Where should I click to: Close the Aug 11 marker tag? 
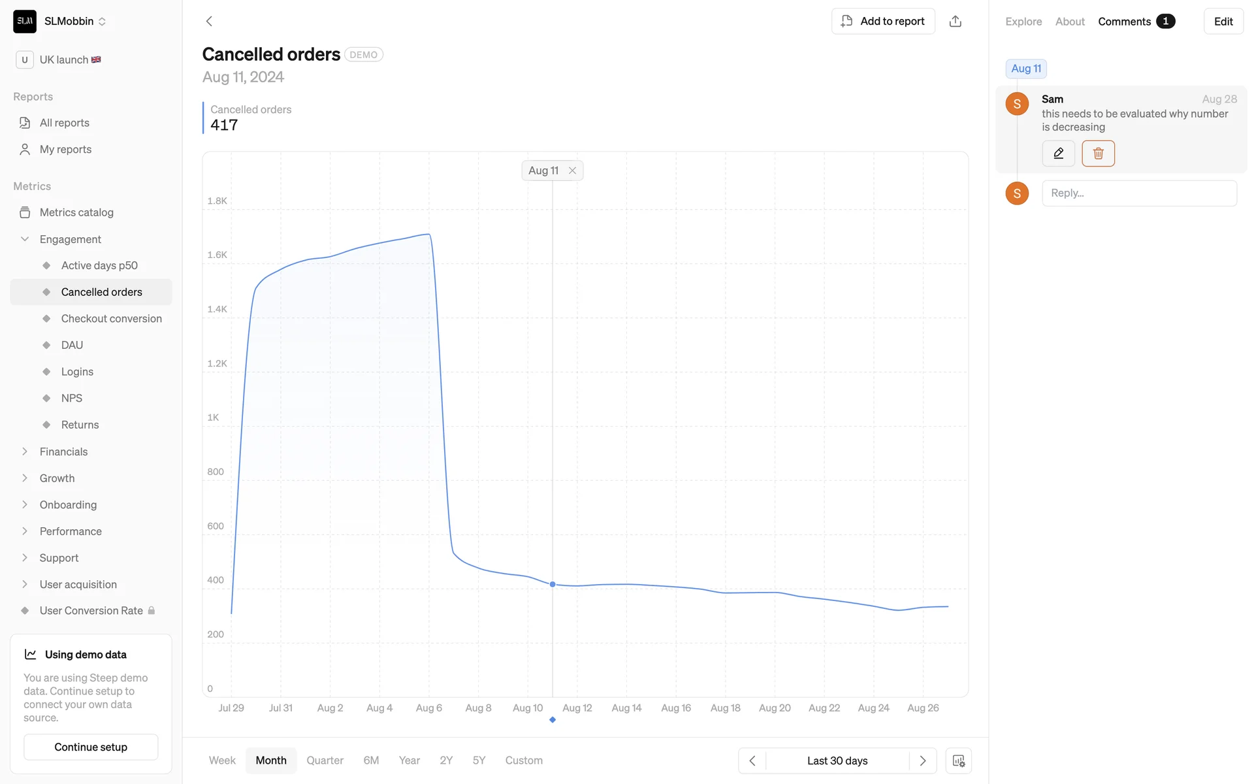pos(572,171)
